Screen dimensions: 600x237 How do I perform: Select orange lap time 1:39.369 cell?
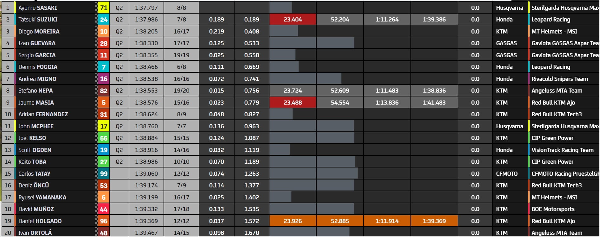point(434,221)
